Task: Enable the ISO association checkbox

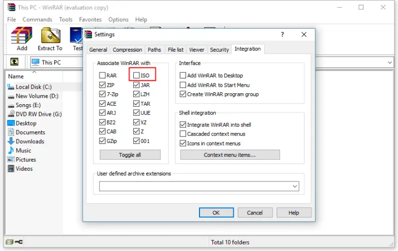Action: (x=136, y=75)
